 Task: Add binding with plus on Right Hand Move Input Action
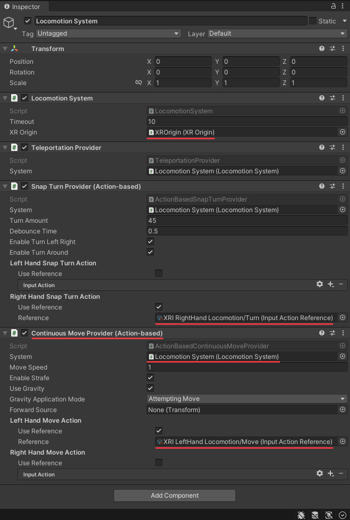(330, 474)
